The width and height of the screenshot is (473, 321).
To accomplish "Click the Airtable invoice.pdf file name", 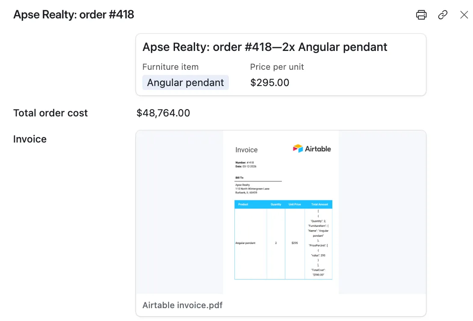I will pos(183,305).
